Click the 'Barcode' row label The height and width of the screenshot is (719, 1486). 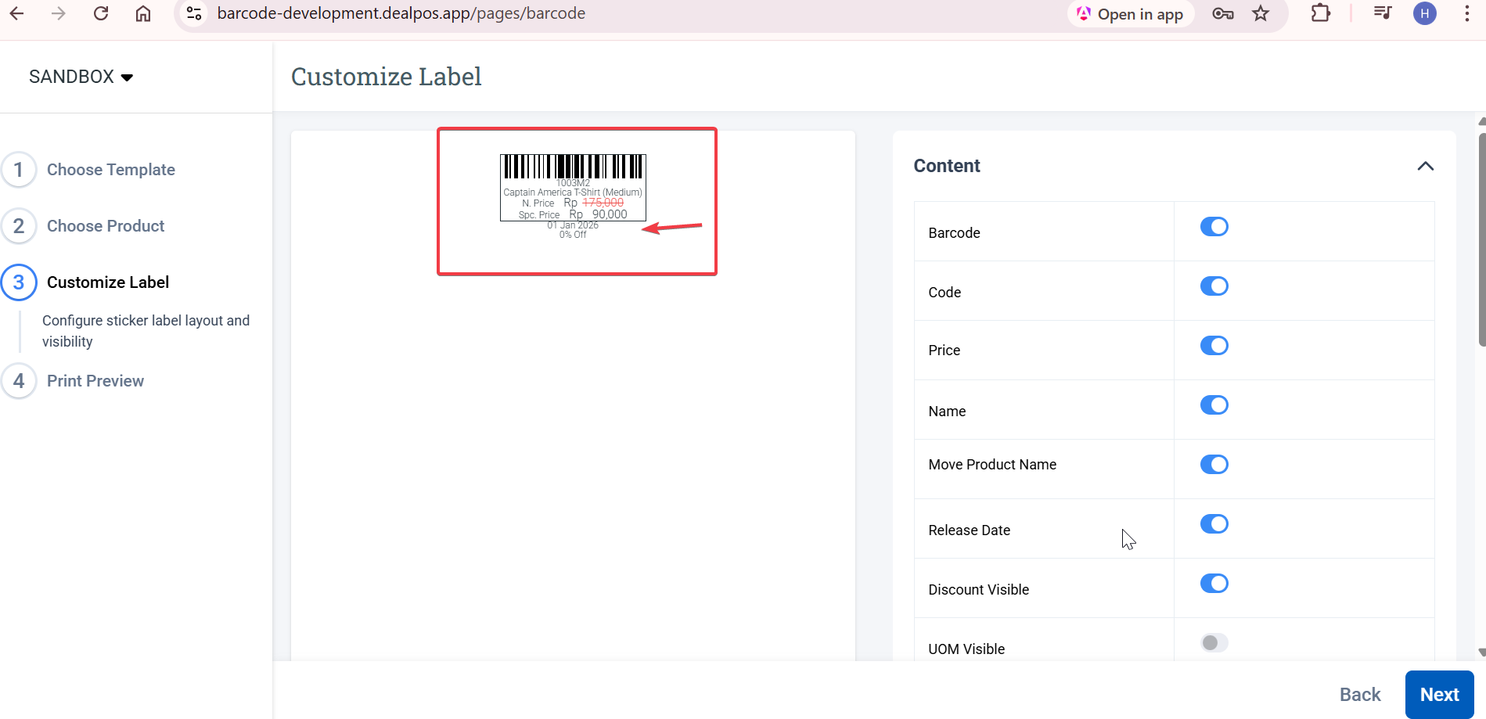pyautogui.click(x=955, y=233)
